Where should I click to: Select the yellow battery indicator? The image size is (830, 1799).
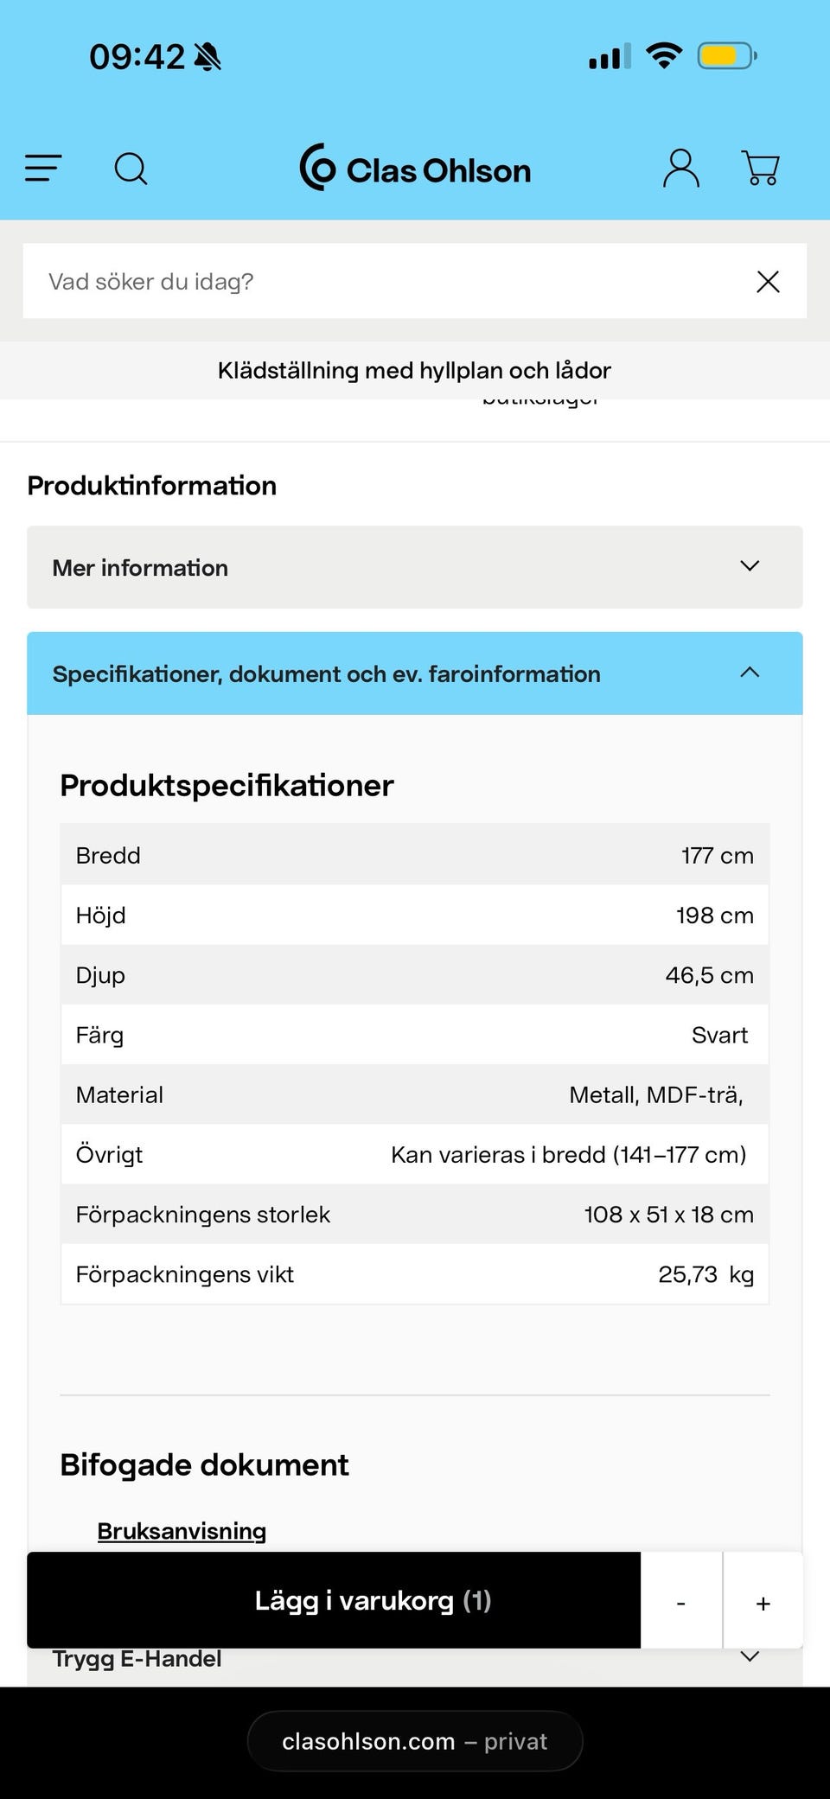[x=726, y=55]
